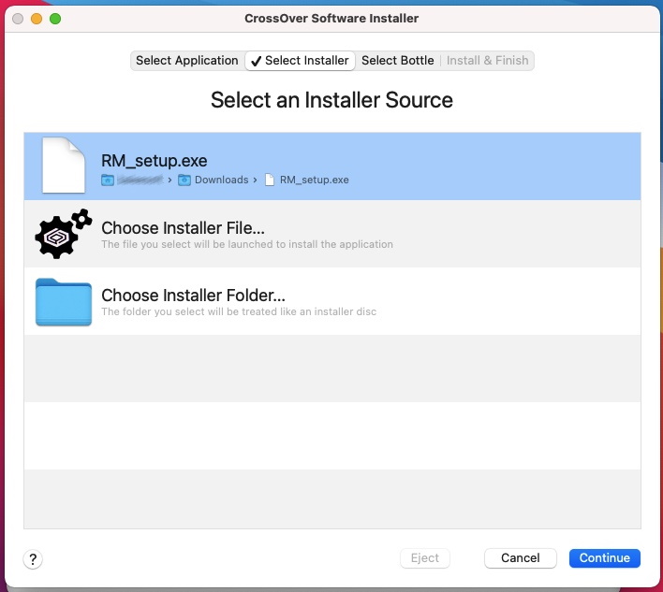Click the checkmark on Select Installer tab

[x=256, y=61]
